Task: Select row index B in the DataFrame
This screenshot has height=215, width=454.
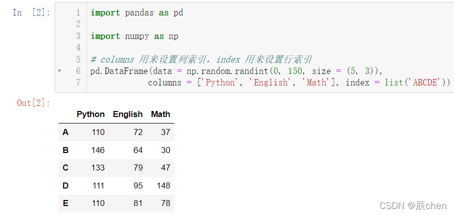Action: (65, 150)
